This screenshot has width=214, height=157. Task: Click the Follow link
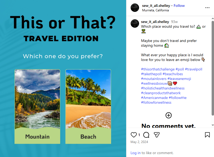pyautogui.click(x=179, y=5)
